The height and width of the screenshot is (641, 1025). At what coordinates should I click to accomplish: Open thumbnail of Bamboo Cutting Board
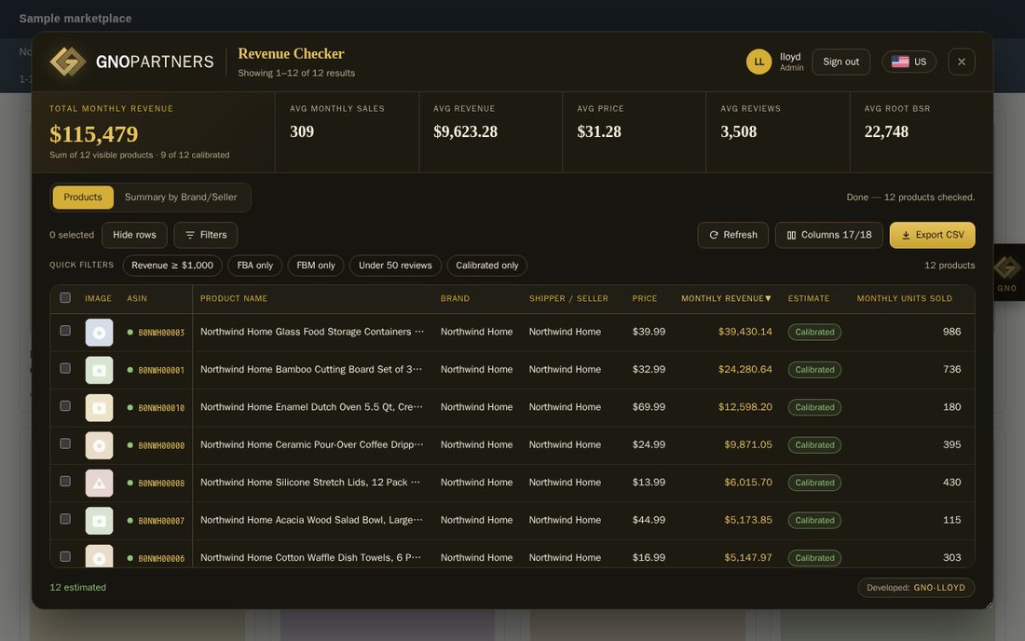100,370
